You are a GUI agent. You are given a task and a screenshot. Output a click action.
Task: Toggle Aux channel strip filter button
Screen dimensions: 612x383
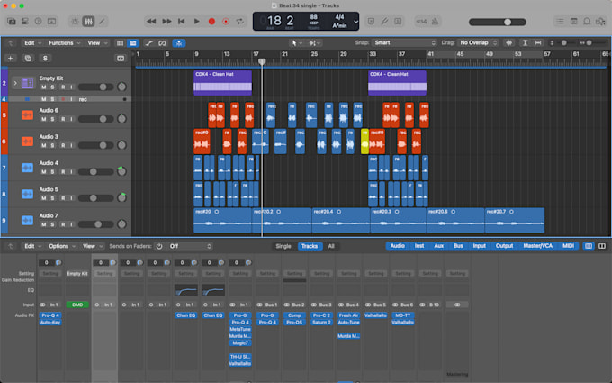coord(438,246)
